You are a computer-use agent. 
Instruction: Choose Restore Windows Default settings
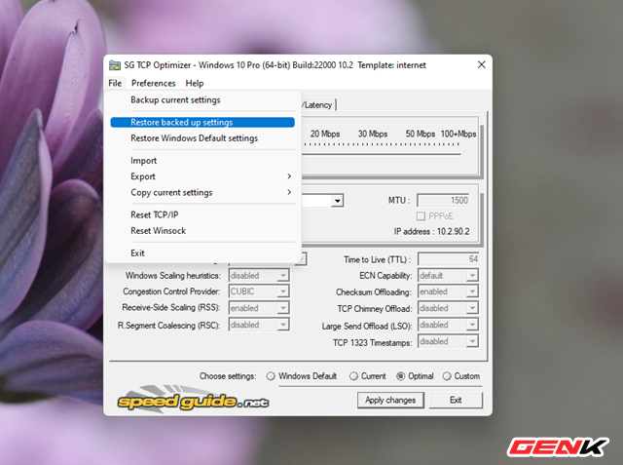[202, 138]
